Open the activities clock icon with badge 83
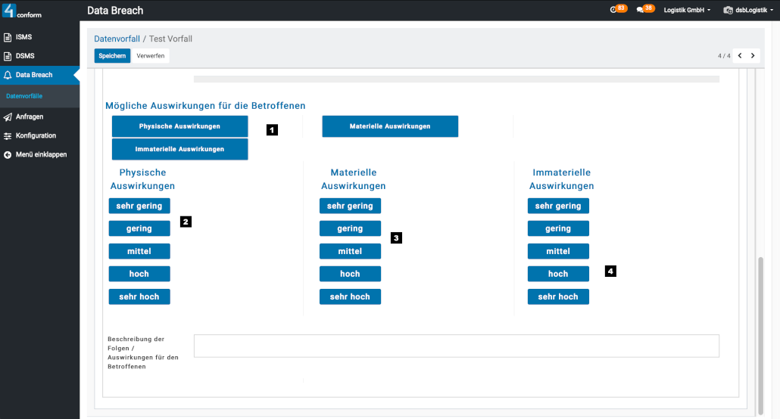 point(615,10)
